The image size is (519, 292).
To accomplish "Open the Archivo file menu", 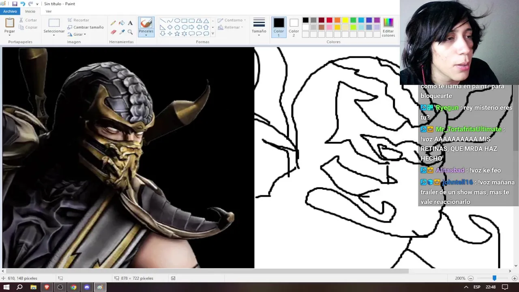I will 10,11.
